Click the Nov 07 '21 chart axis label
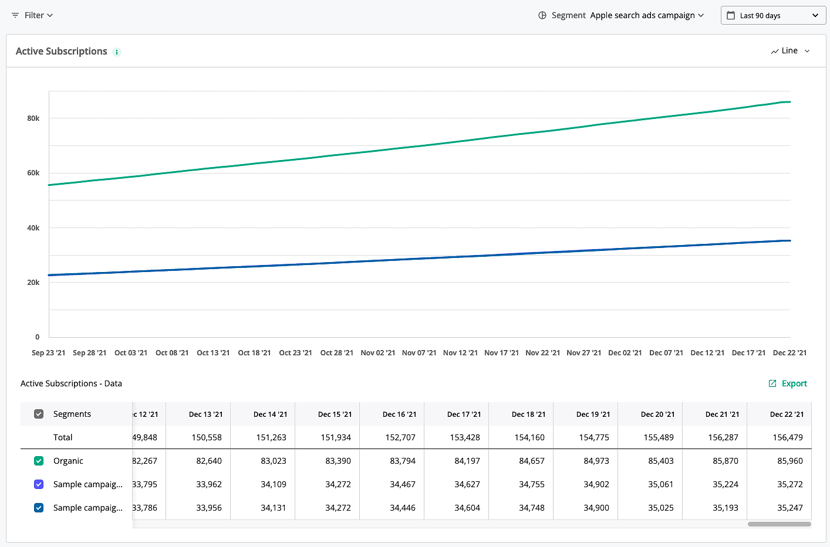830x547 pixels. coord(419,353)
